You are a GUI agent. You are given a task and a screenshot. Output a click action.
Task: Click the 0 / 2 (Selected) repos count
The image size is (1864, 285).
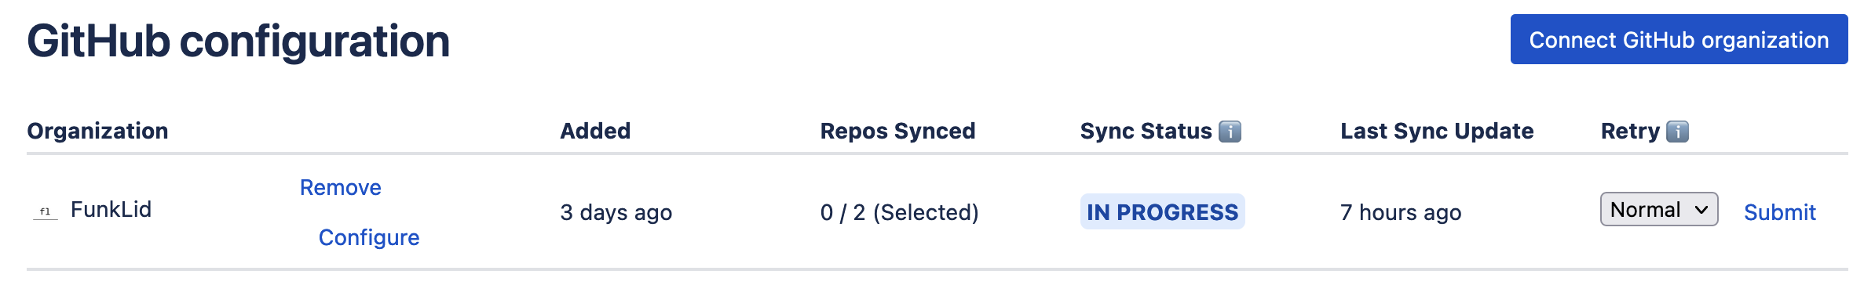click(899, 212)
